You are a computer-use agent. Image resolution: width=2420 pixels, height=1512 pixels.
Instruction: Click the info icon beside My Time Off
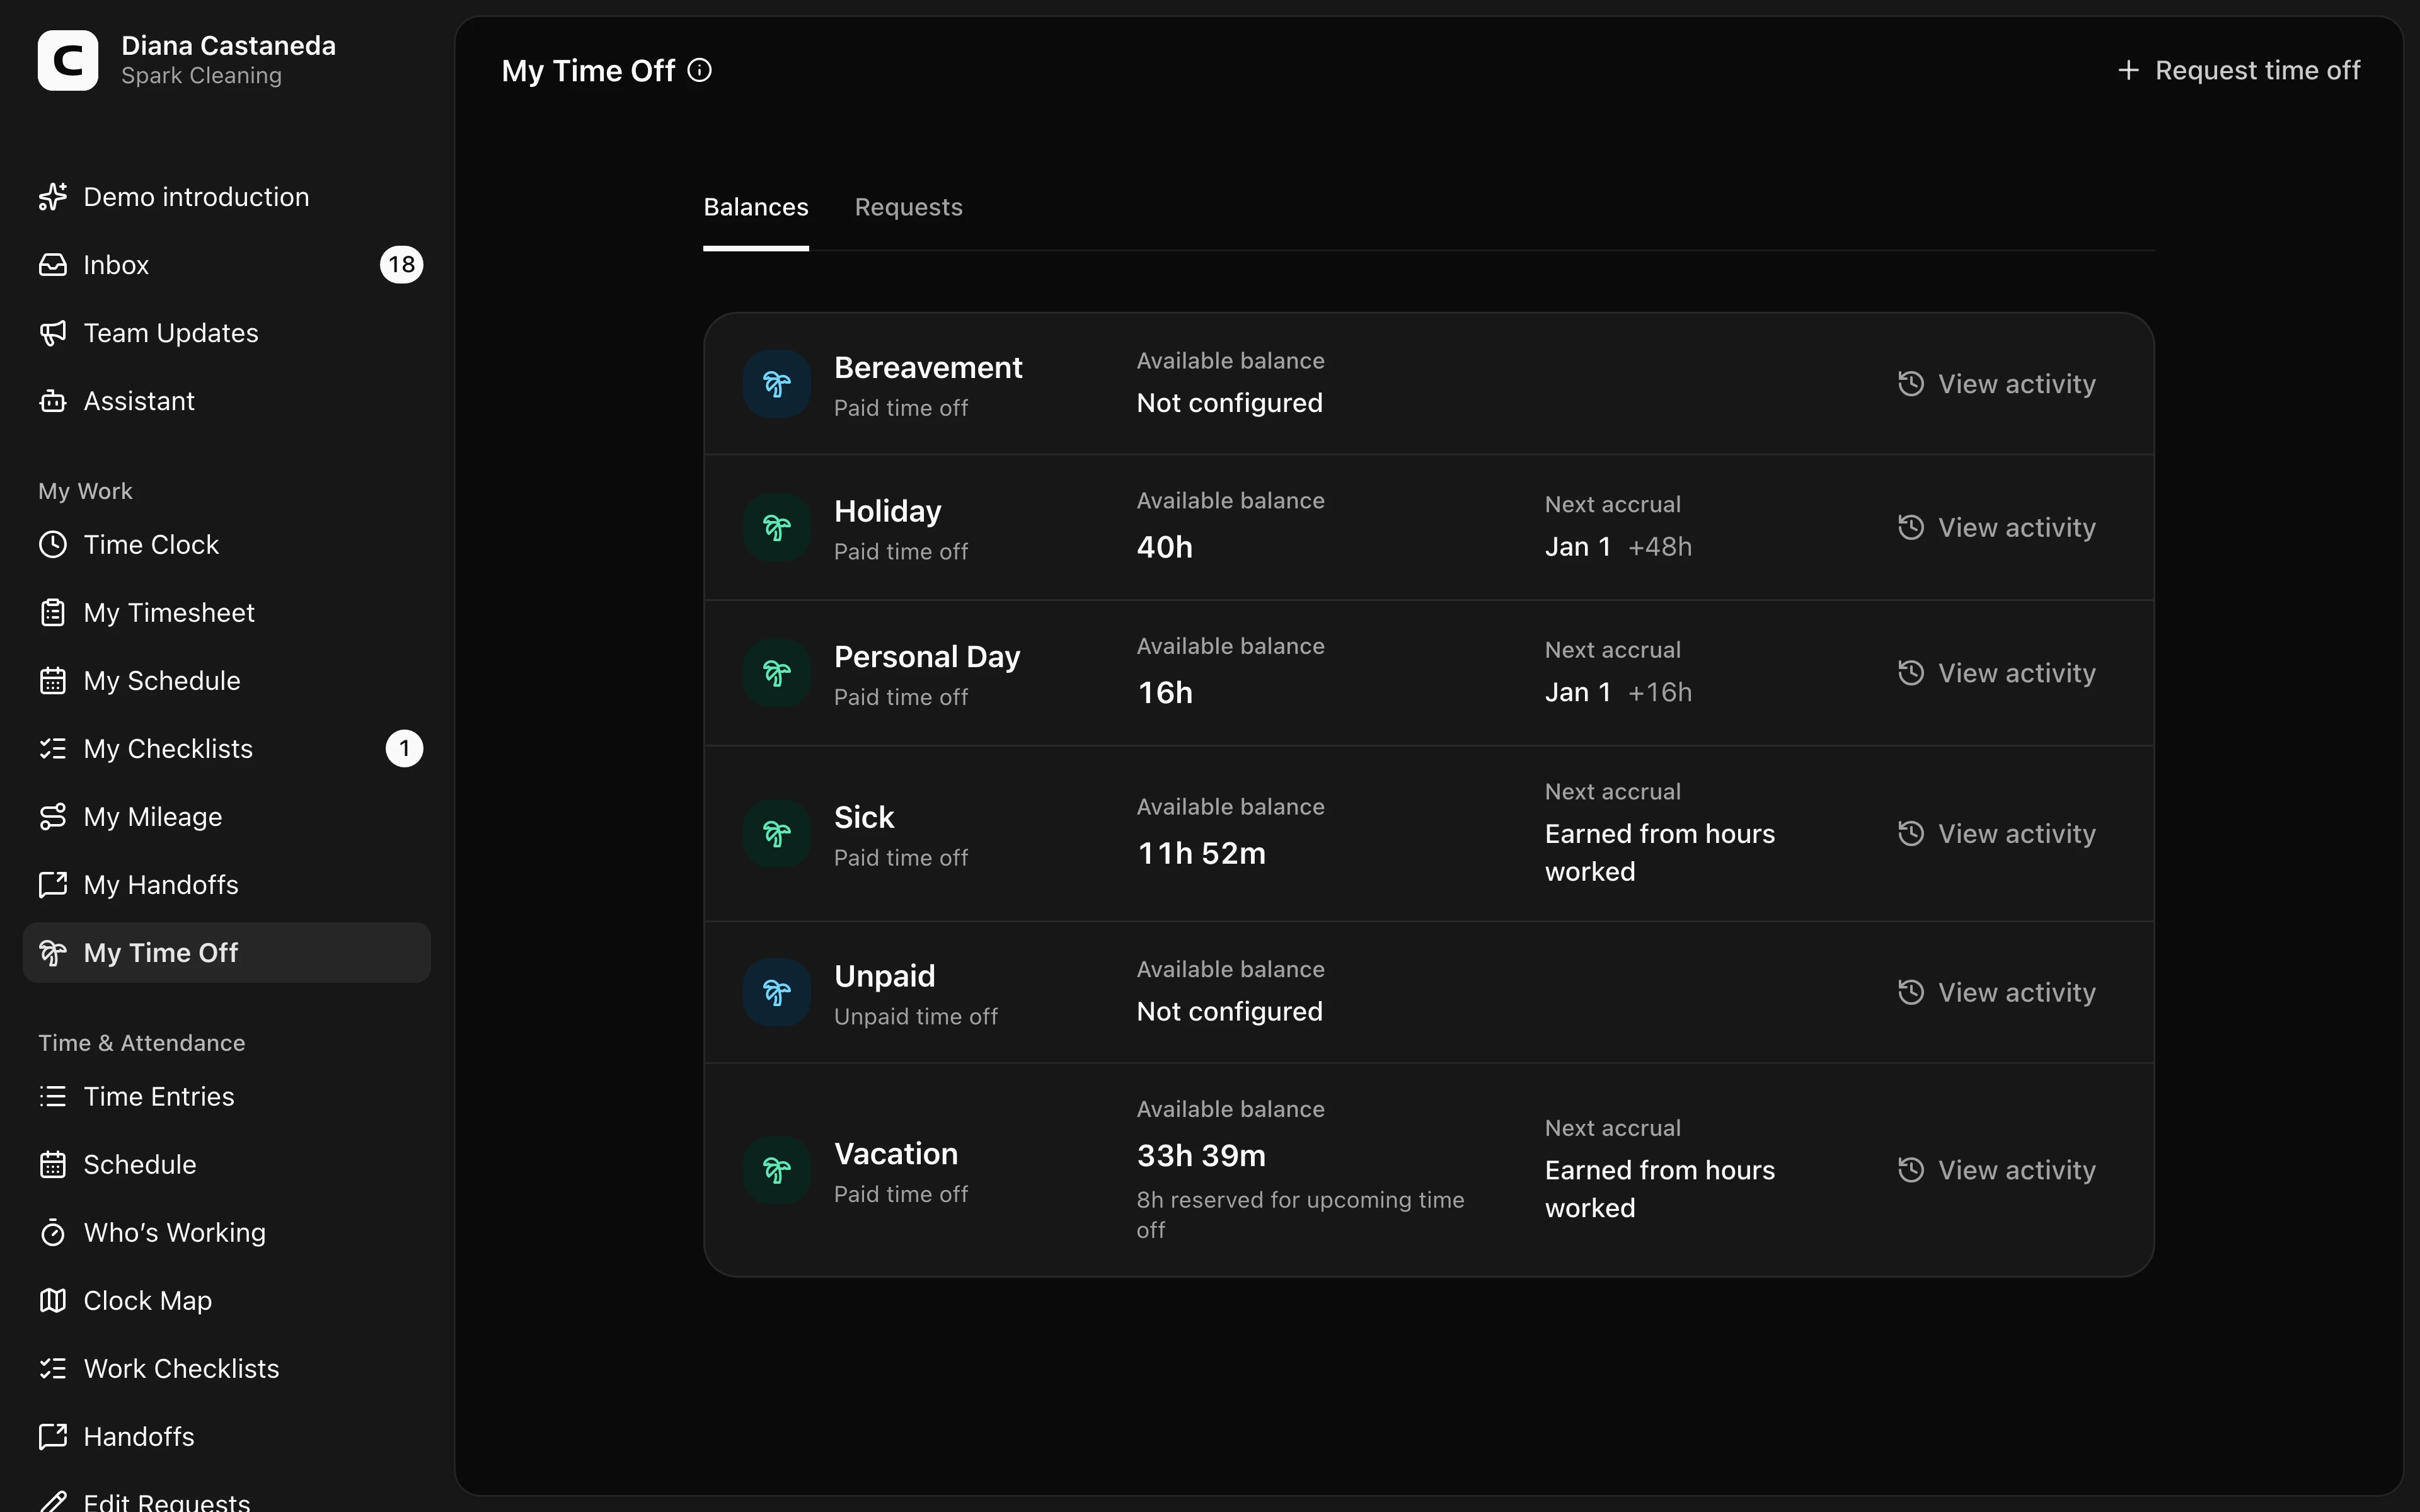(x=700, y=70)
